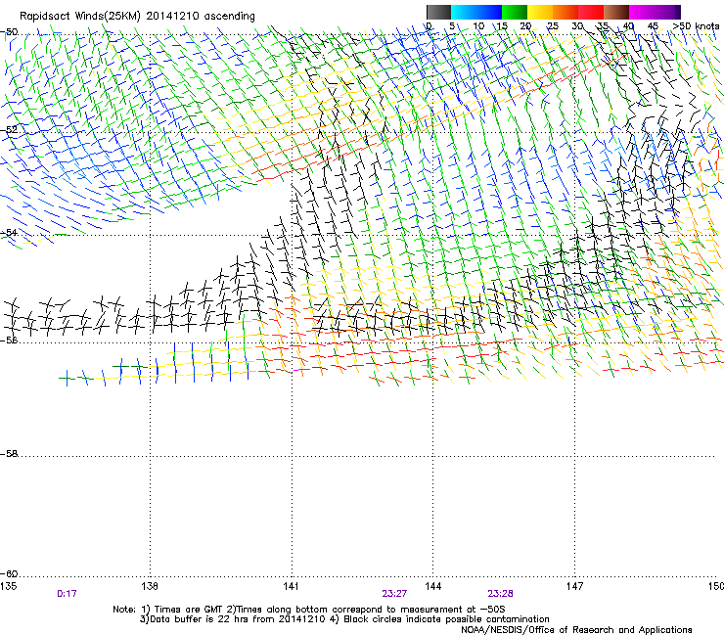Click the magenta wind barb near 141 longitude
The image size is (724, 636).
tap(302, 370)
